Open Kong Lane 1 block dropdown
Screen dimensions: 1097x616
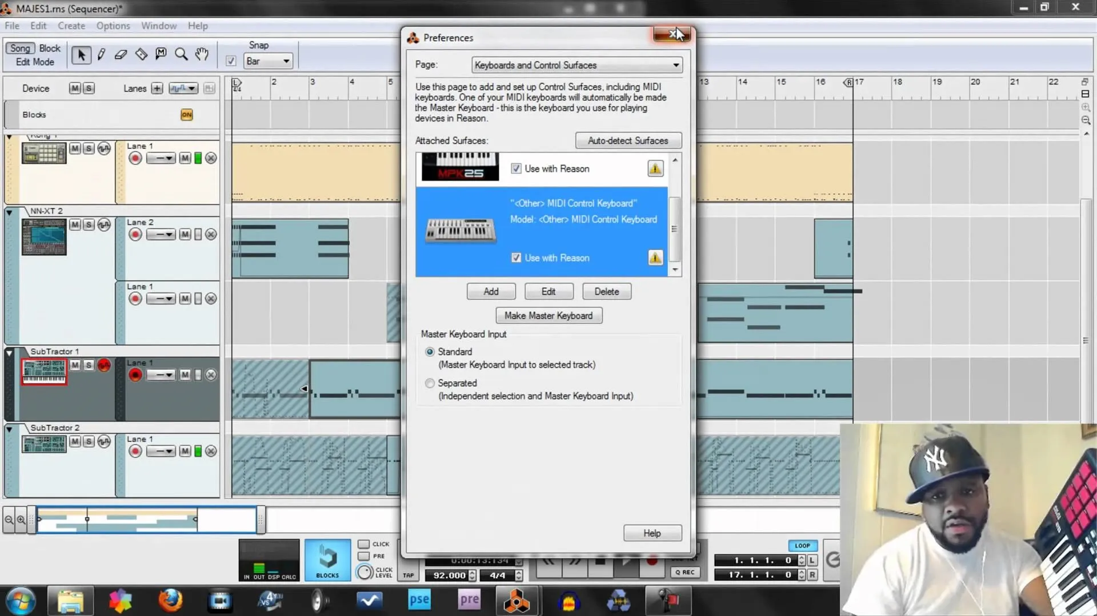coord(161,158)
